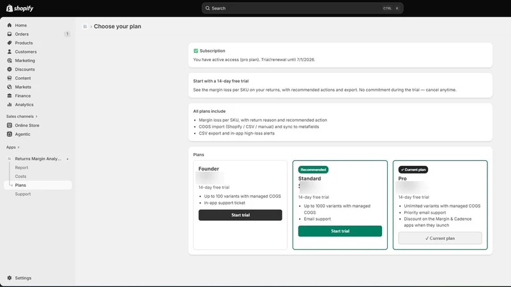Click "CSV export and in-app high-loss alerts"

click(236, 133)
